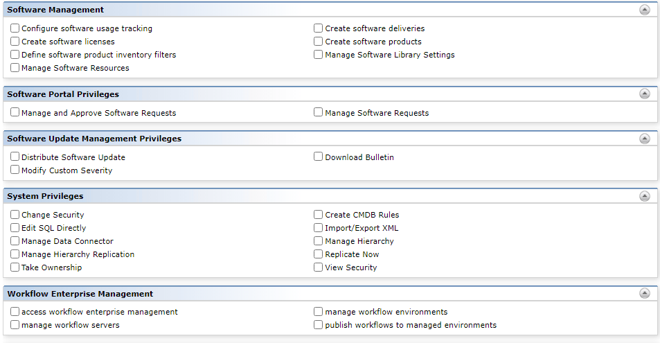Tick the Manage Software Library Settings box

click(318, 54)
